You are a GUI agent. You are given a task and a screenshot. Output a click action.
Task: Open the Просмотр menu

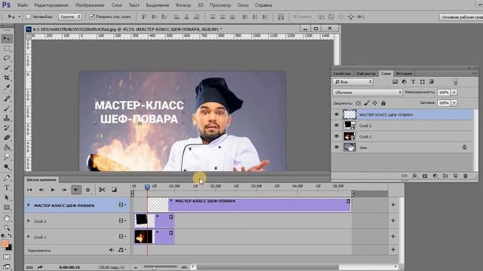click(220, 5)
